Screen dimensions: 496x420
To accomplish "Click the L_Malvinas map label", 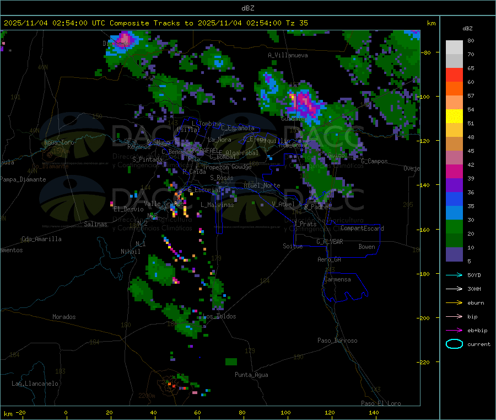I will 217,205.
